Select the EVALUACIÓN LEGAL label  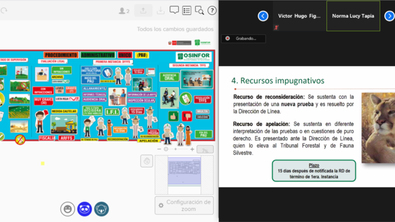(53, 61)
